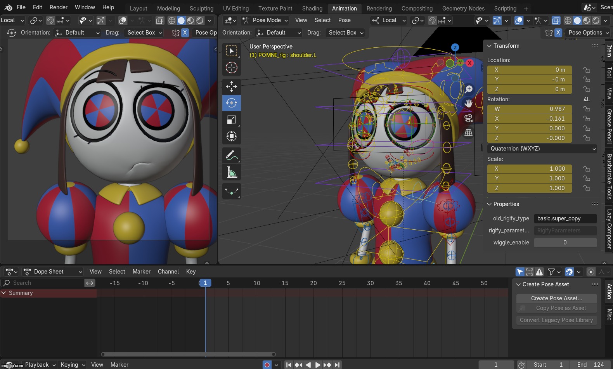Jump to previous keyframe
The width and height of the screenshot is (613, 369).
298,365
